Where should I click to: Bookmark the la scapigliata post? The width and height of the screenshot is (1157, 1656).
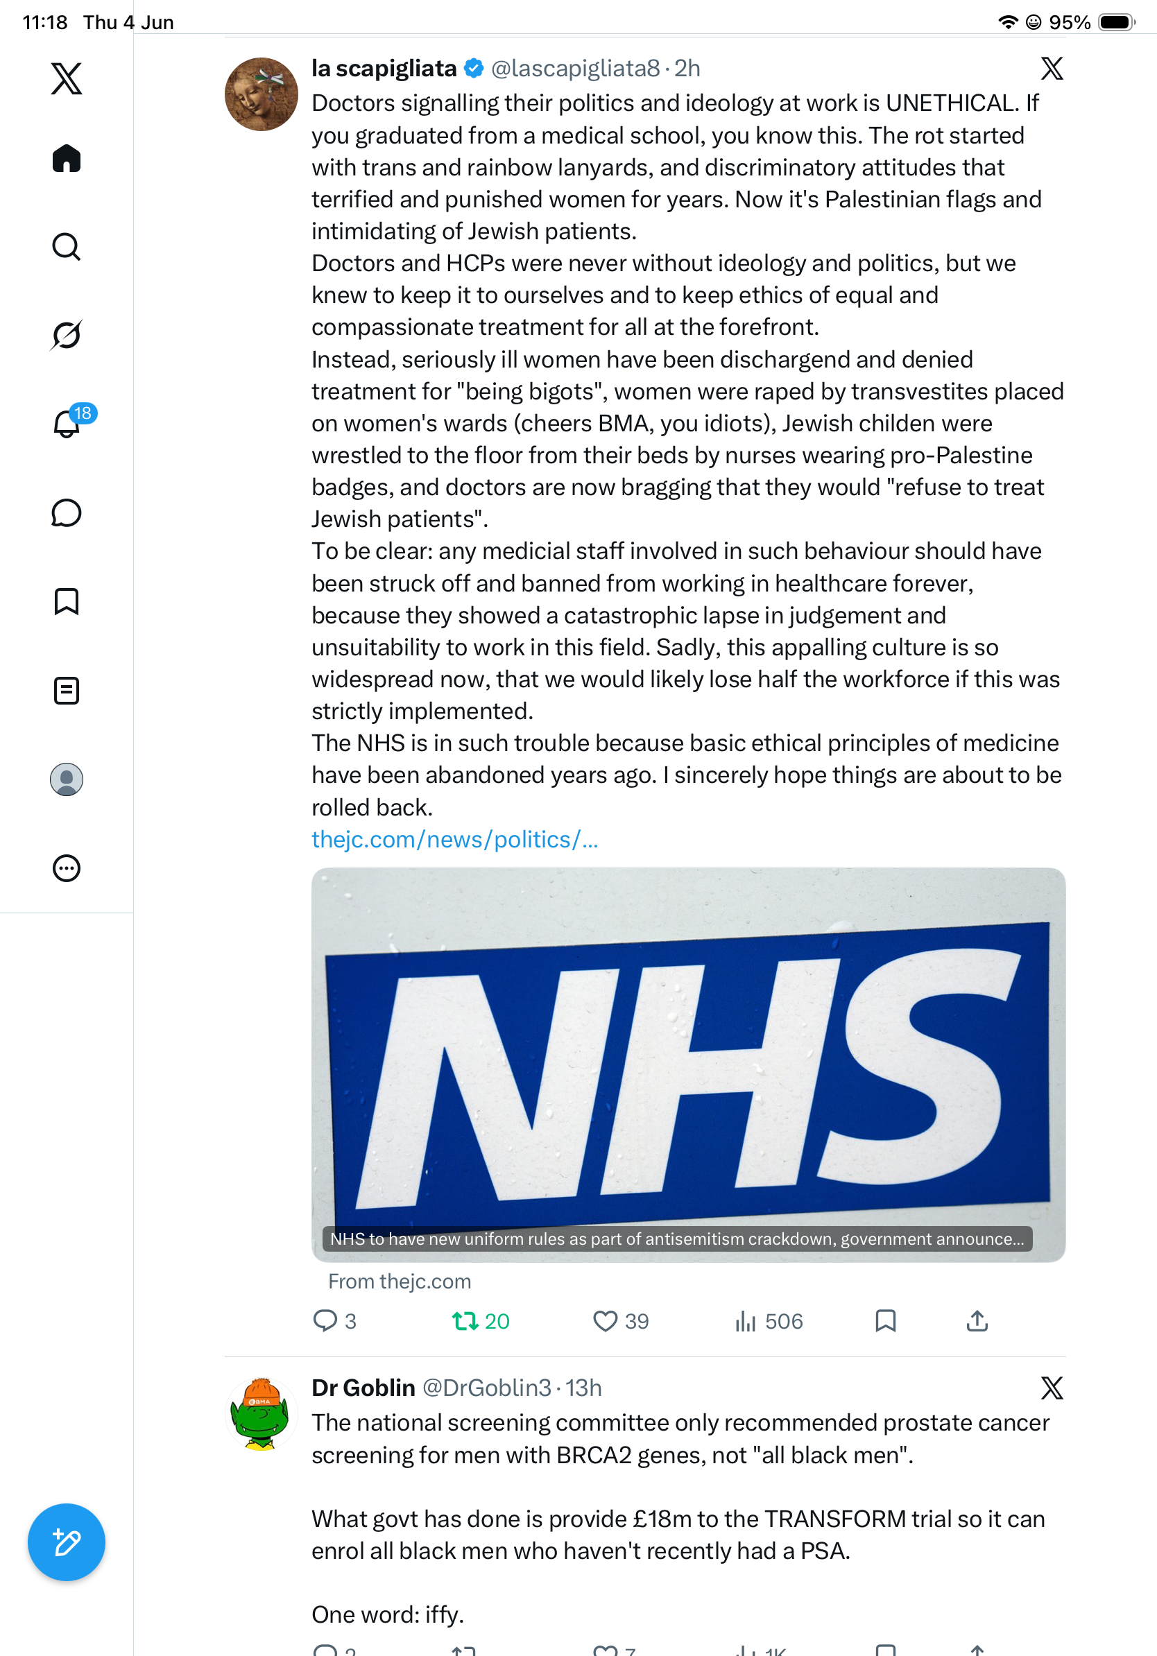click(885, 1320)
